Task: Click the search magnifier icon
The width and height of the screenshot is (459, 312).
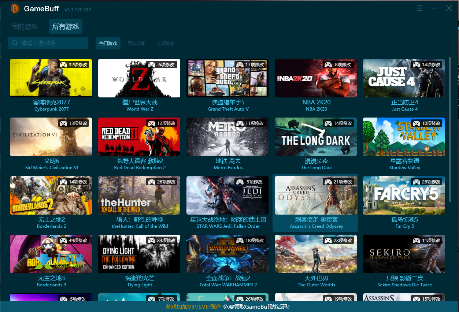Action: (x=14, y=43)
